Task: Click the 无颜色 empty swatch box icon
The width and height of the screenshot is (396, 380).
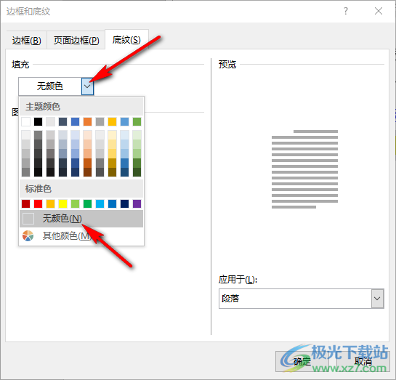Action: (x=28, y=219)
